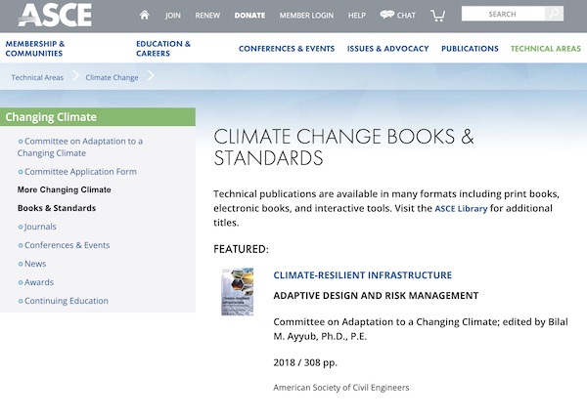The height and width of the screenshot is (418, 587).
Task: Open the Journals sidebar link
Action: [x=37, y=227]
